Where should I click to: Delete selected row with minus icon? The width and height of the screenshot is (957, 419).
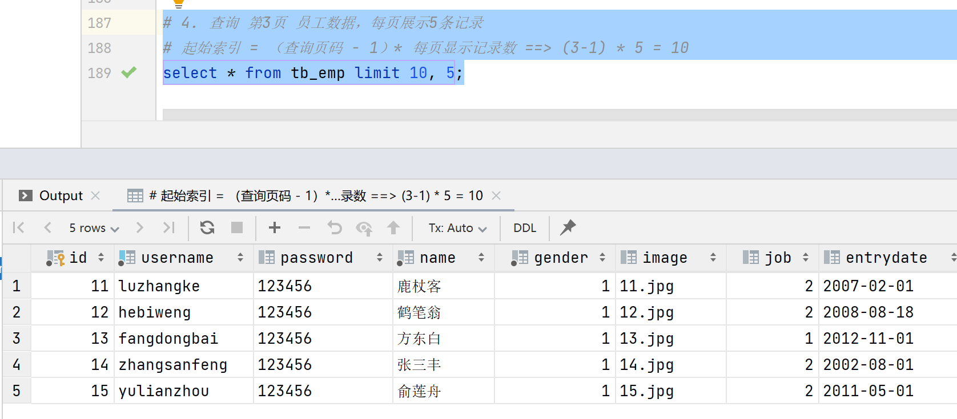[x=304, y=228]
